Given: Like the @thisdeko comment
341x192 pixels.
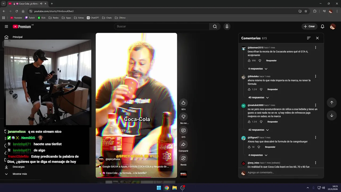Looking at the screenshot, I should pos(249,89).
